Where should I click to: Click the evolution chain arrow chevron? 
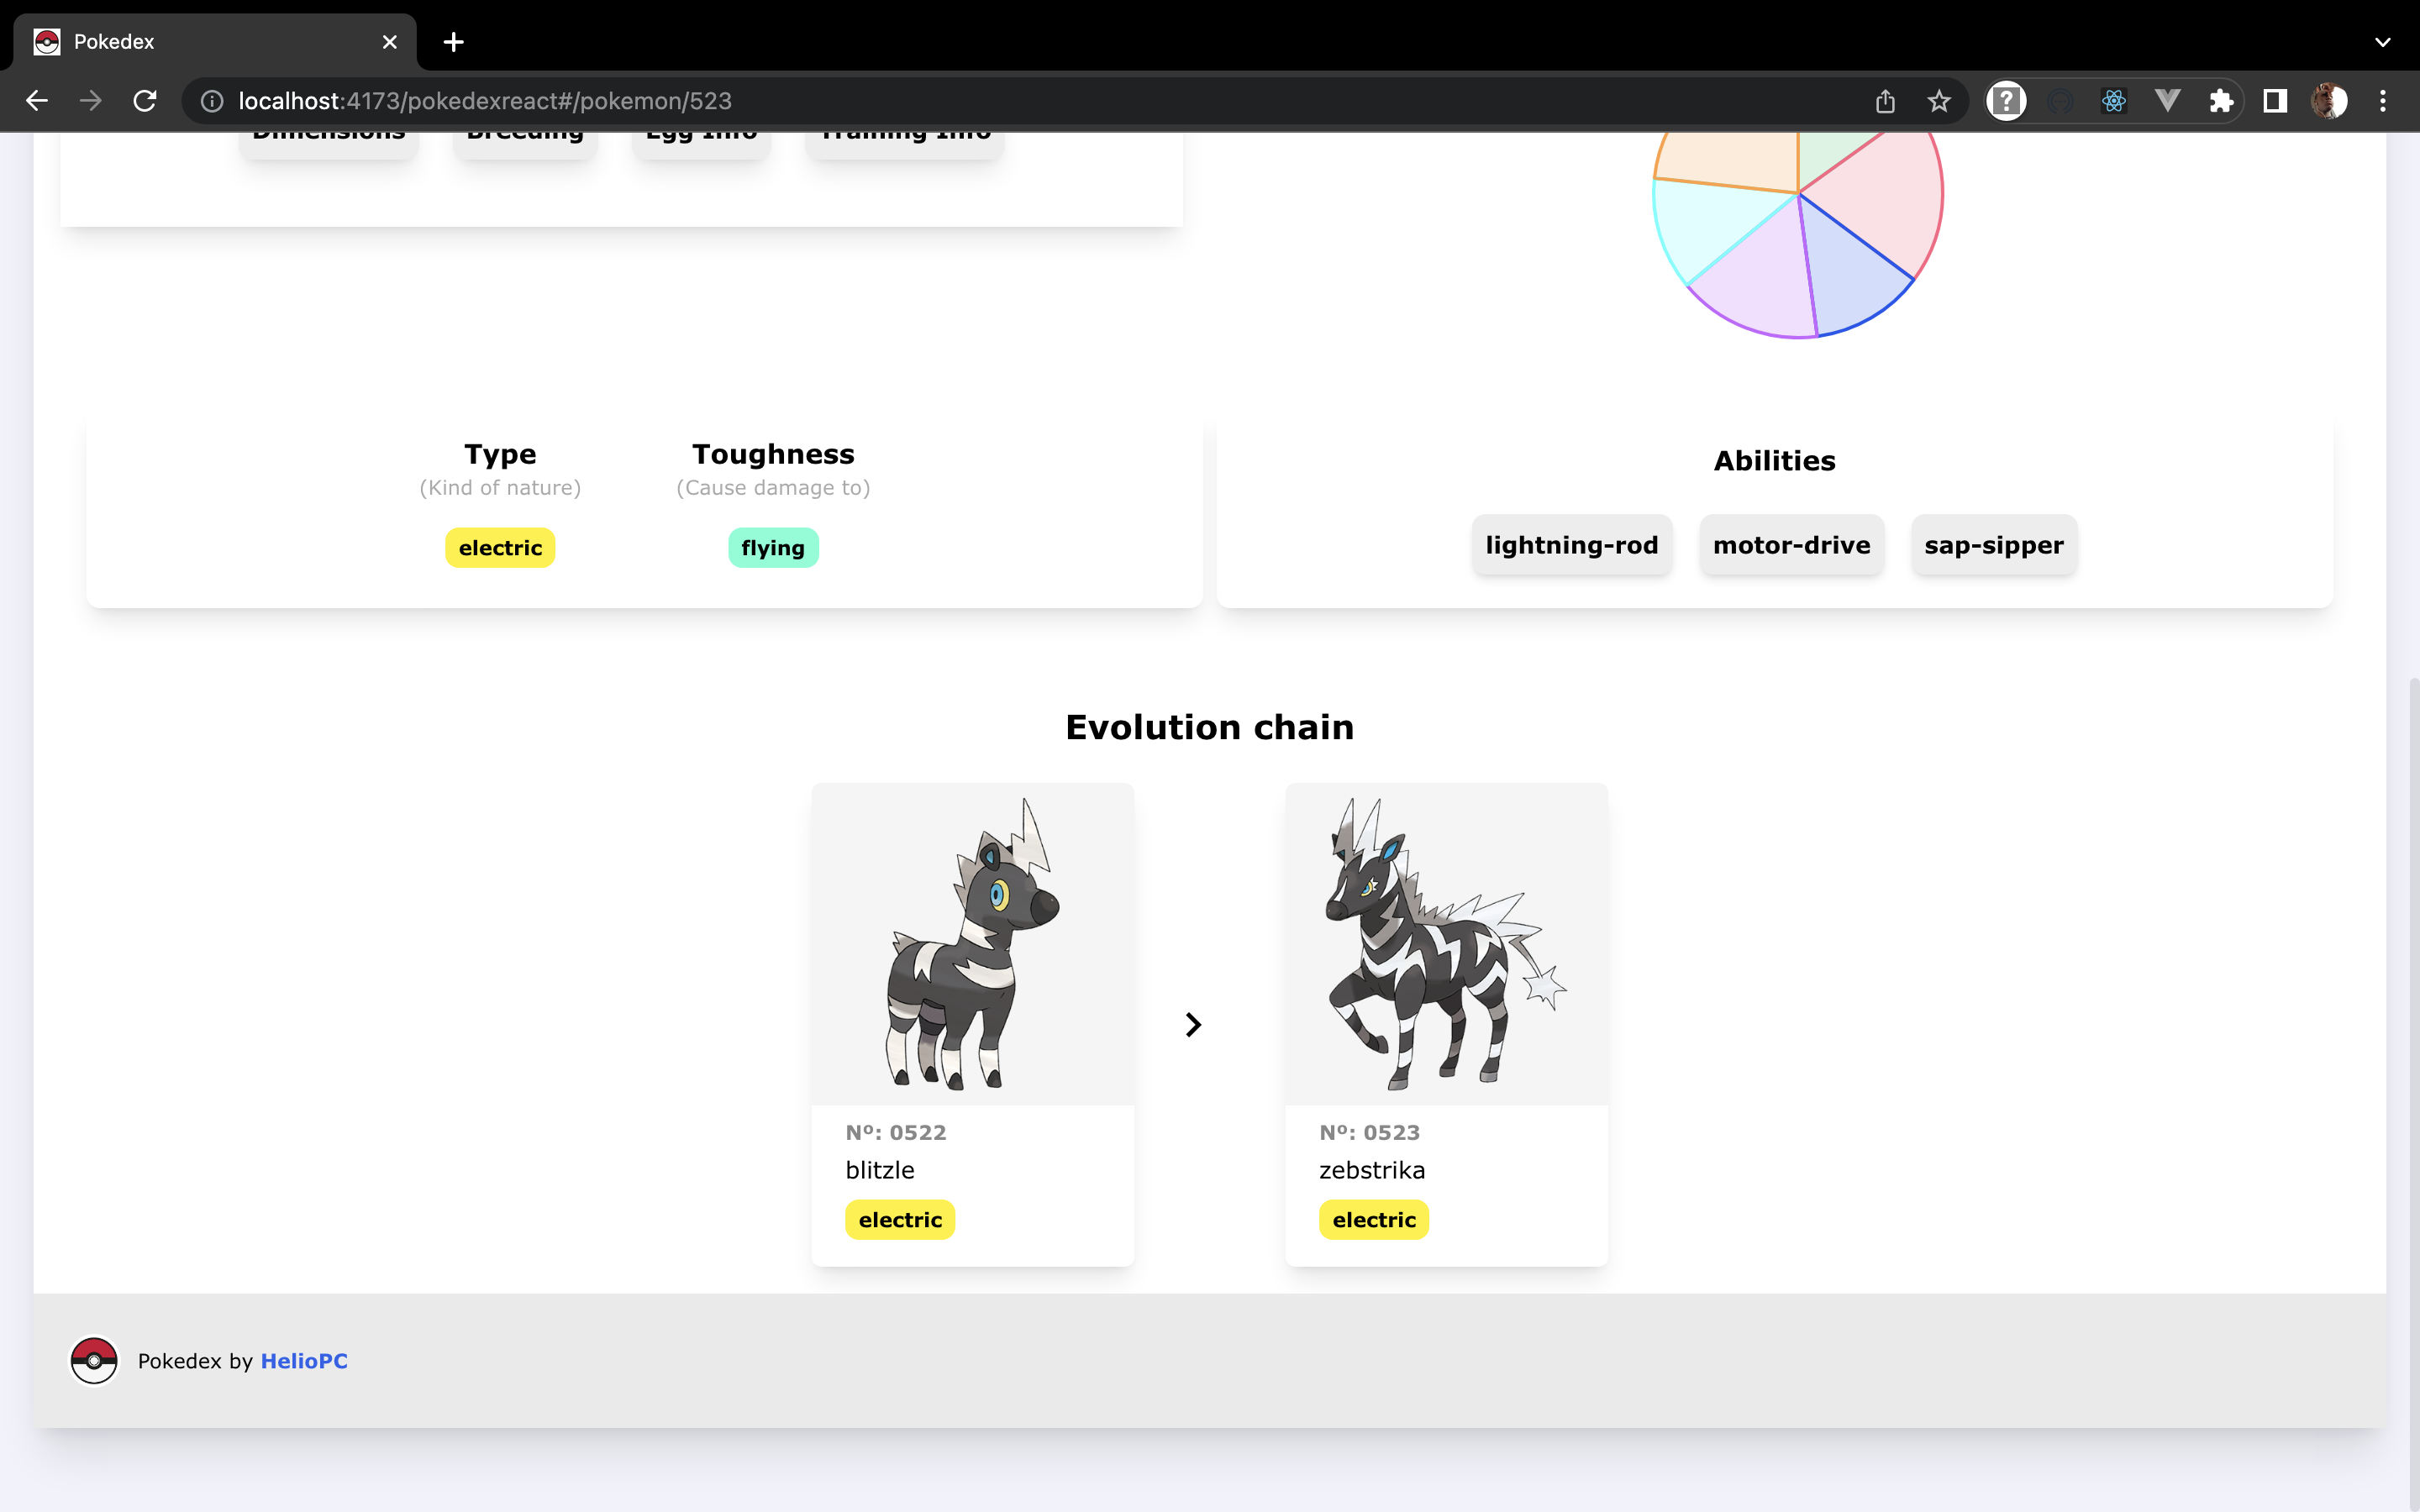point(1193,1025)
